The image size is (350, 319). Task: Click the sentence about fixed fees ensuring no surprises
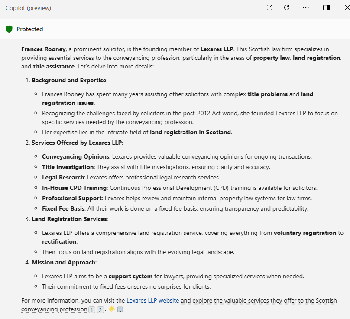tap(126, 286)
